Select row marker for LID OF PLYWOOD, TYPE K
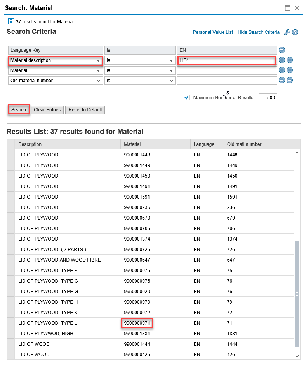Image resolution: width=306 pixels, height=378 pixels. tap(11, 313)
